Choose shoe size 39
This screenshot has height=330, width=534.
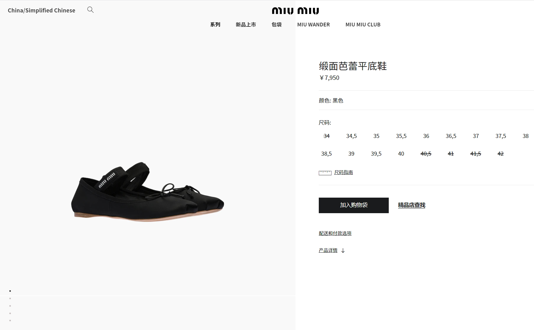point(351,154)
